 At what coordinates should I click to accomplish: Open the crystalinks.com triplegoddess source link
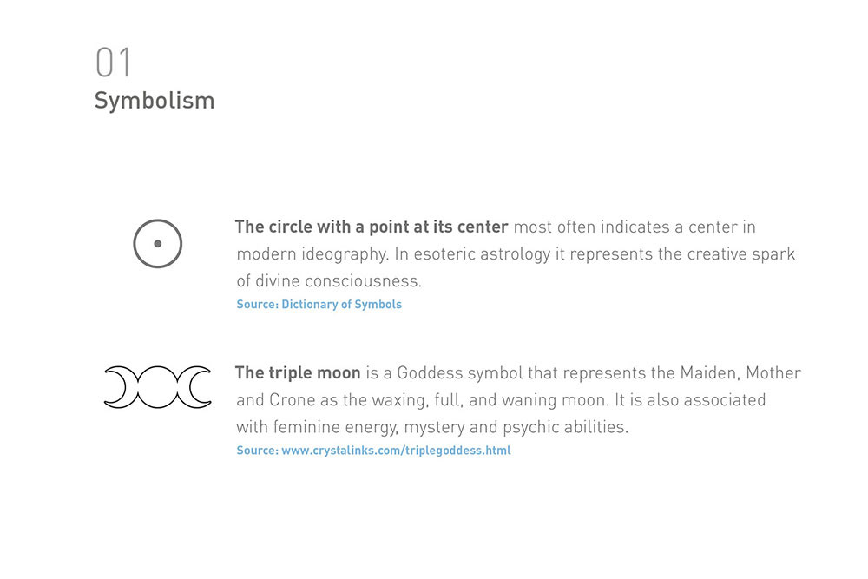[373, 451]
